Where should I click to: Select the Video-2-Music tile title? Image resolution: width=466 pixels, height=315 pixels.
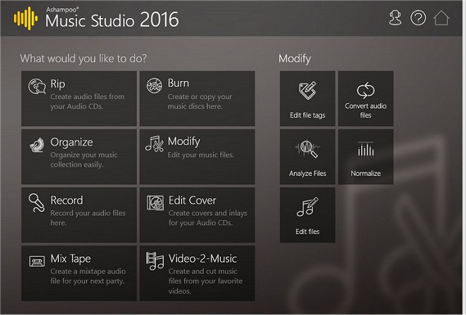(x=203, y=258)
